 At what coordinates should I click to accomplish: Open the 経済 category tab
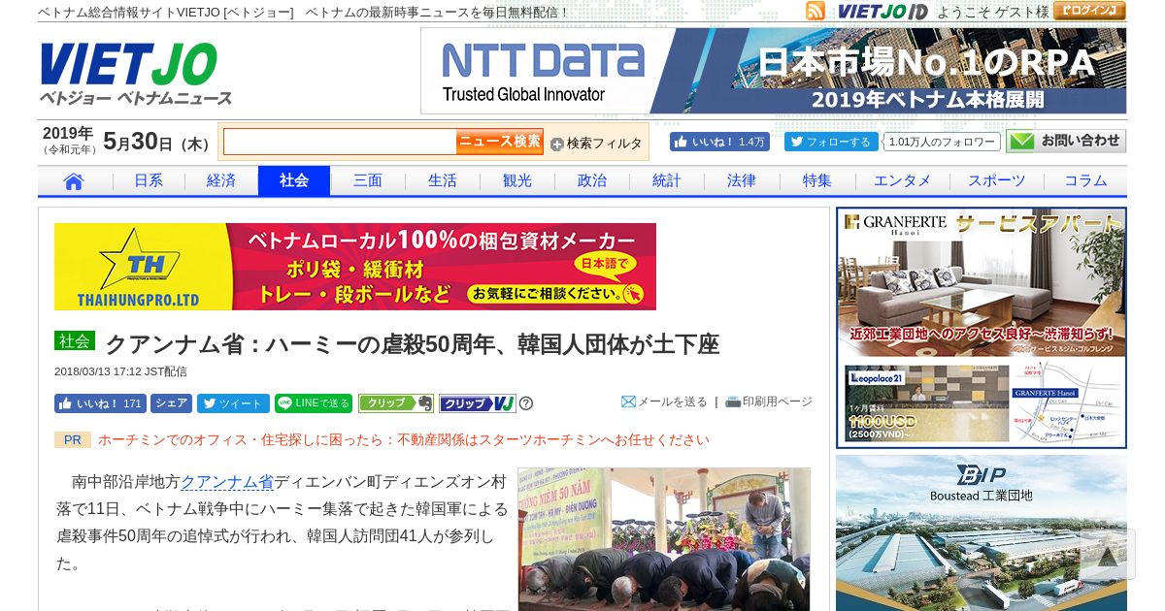pos(221,181)
